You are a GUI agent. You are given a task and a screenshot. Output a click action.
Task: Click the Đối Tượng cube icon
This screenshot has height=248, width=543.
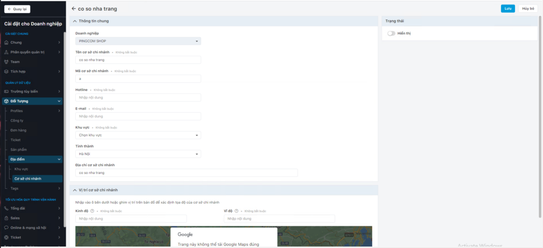click(6, 101)
